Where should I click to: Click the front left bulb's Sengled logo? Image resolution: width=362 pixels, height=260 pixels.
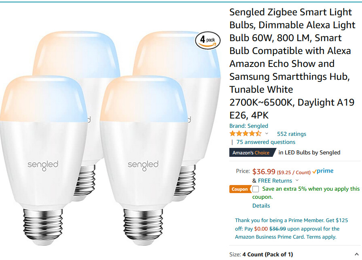(43, 165)
